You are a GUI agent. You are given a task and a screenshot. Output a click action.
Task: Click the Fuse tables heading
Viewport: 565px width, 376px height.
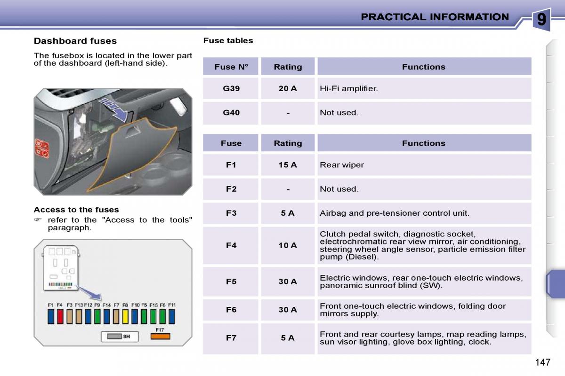(x=228, y=40)
